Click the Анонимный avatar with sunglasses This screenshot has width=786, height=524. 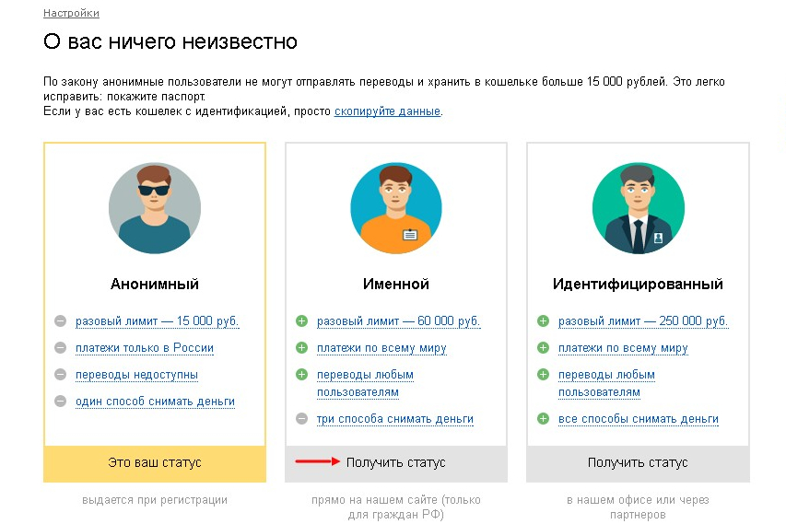[x=155, y=208]
